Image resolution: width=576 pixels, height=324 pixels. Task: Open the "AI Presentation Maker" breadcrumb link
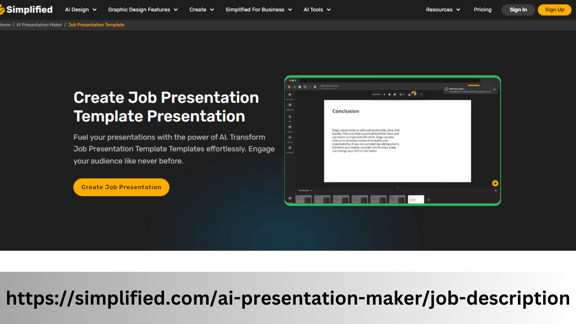(x=39, y=25)
